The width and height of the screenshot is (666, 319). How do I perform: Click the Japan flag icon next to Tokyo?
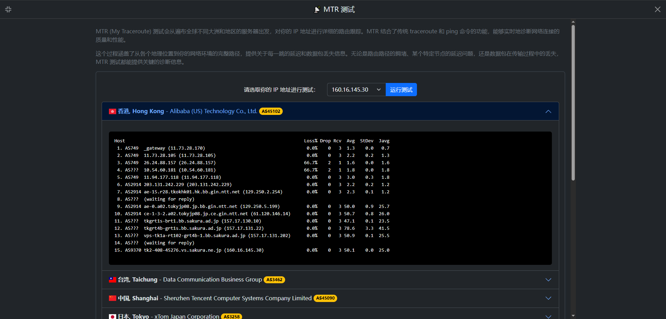click(x=112, y=317)
